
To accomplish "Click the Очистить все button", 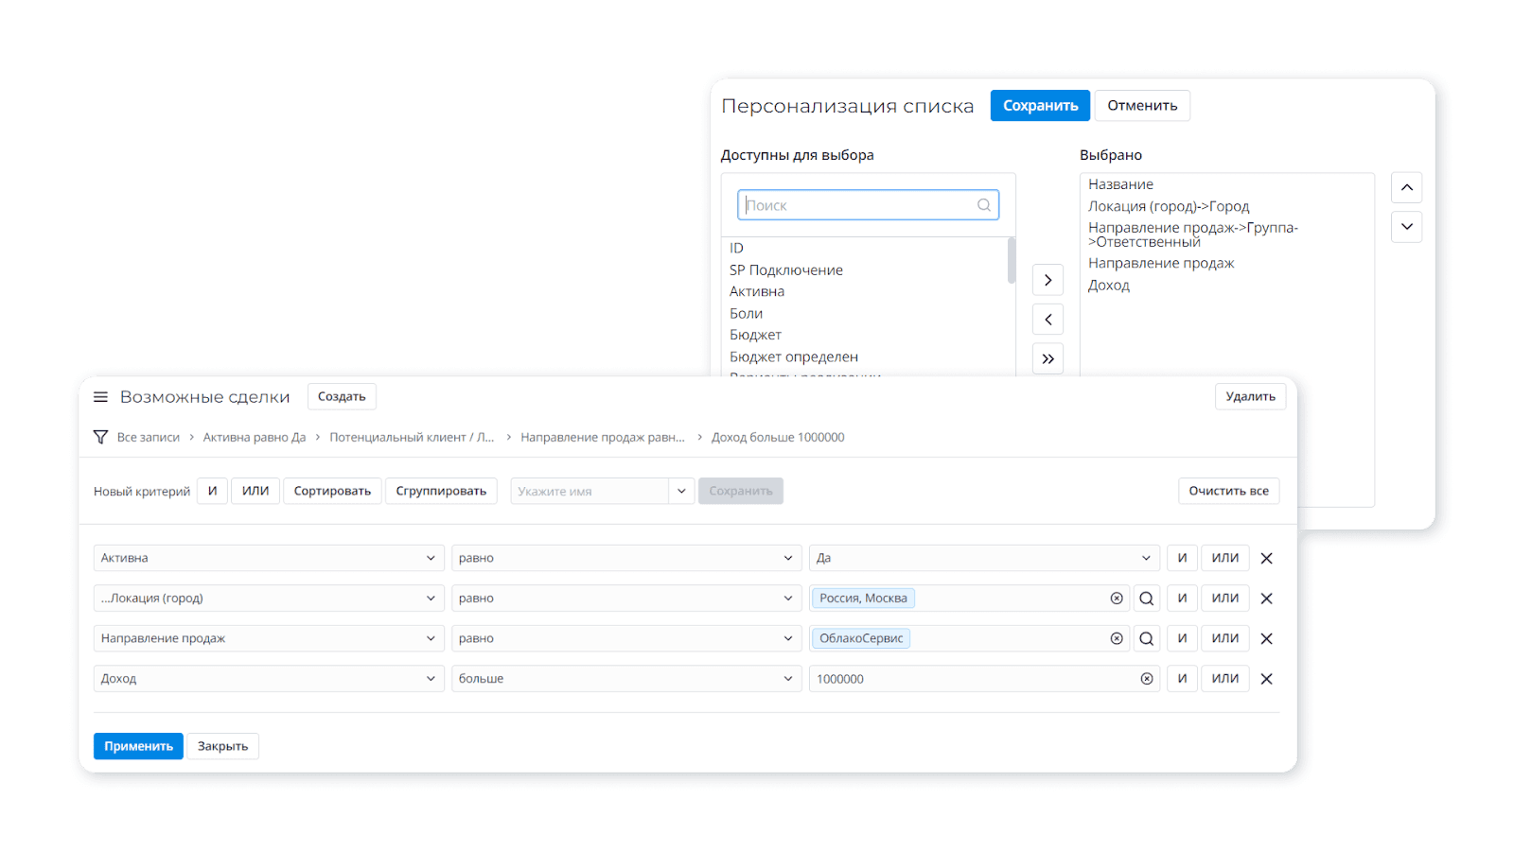I will (x=1228, y=491).
